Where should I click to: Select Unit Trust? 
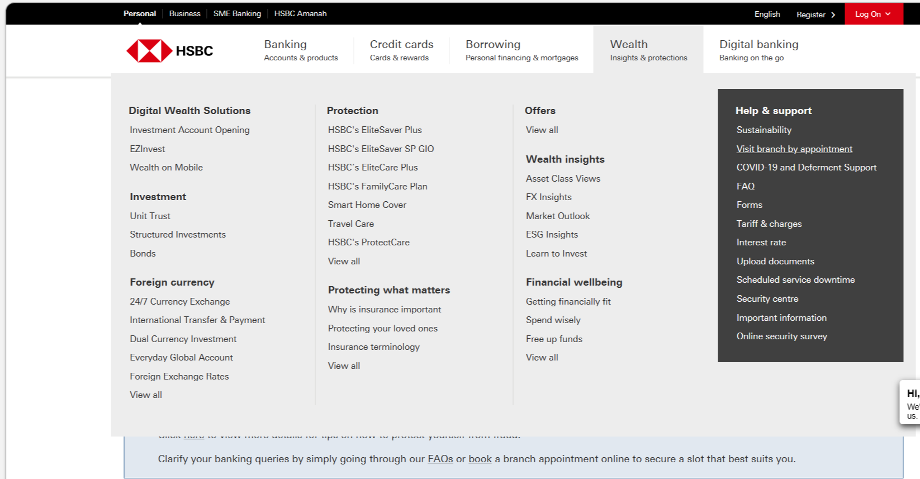[x=150, y=216]
